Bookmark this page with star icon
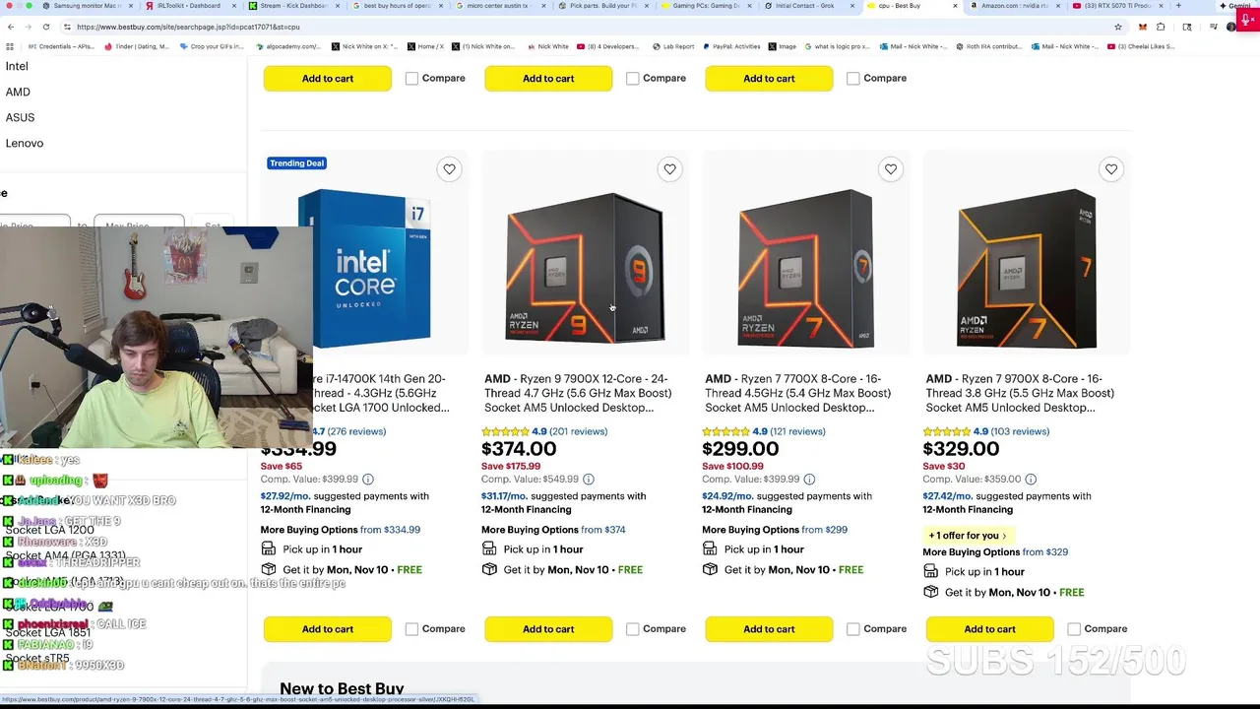Screen dimensions: 1260x709 coord(1117,27)
